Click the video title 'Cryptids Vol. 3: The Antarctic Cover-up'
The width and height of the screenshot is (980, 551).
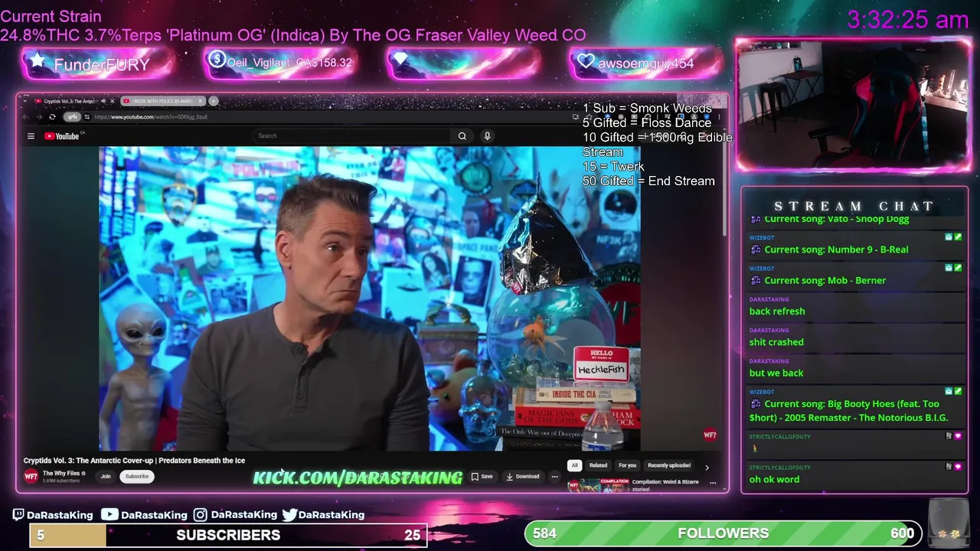click(x=134, y=461)
